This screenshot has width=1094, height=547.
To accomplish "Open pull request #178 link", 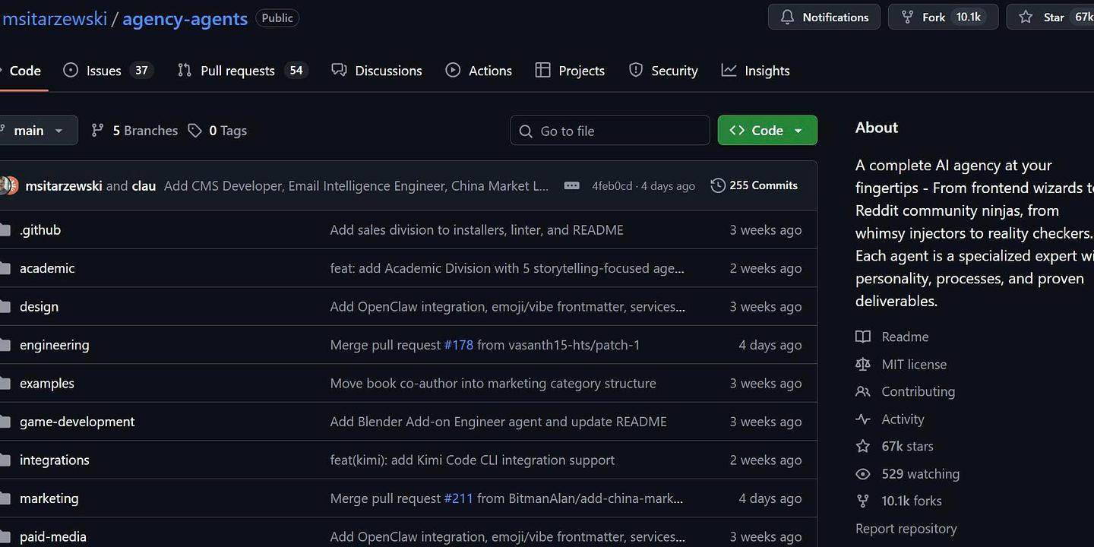I will [459, 345].
